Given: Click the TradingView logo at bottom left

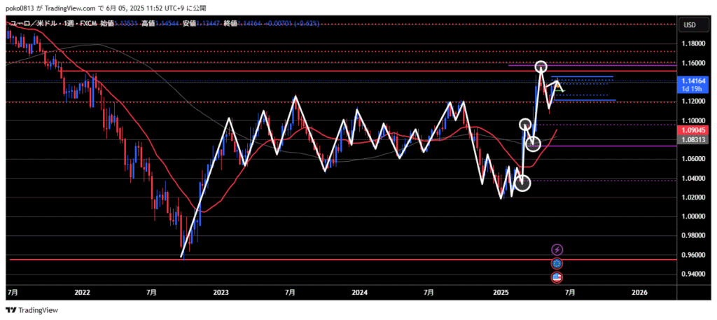Looking at the screenshot, I should (x=11, y=309).
